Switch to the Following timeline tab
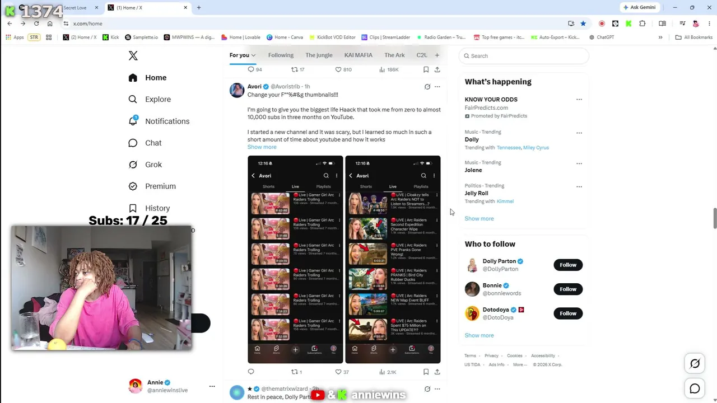Viewport: 717px width, 403px height. click(x=281, y=55)
